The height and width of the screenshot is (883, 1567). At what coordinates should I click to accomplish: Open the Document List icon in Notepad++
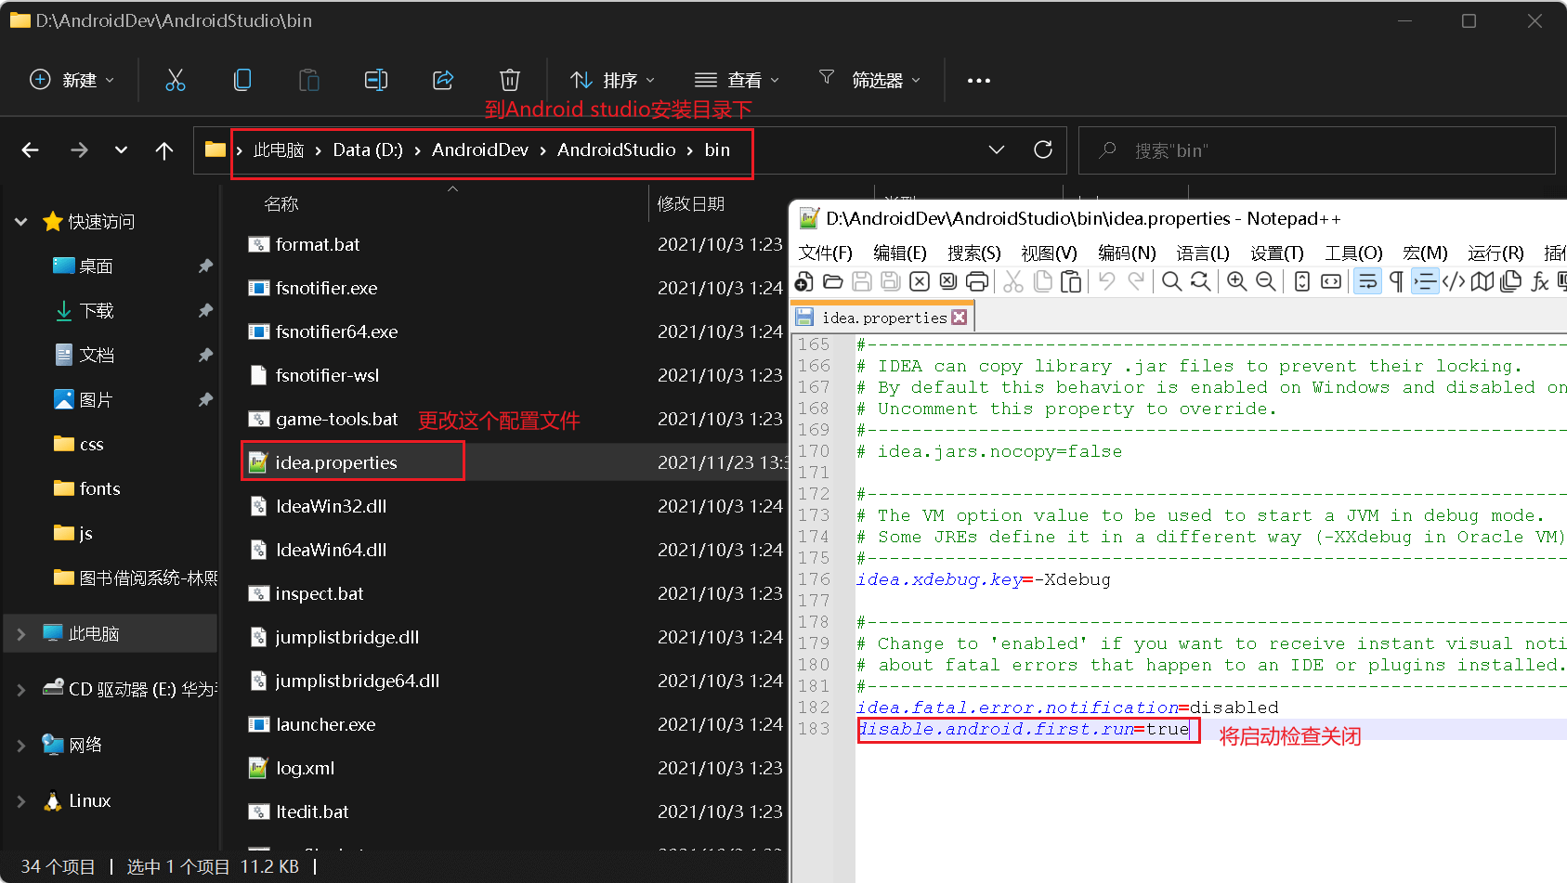pyautogui.click(x=1511, y=281)
